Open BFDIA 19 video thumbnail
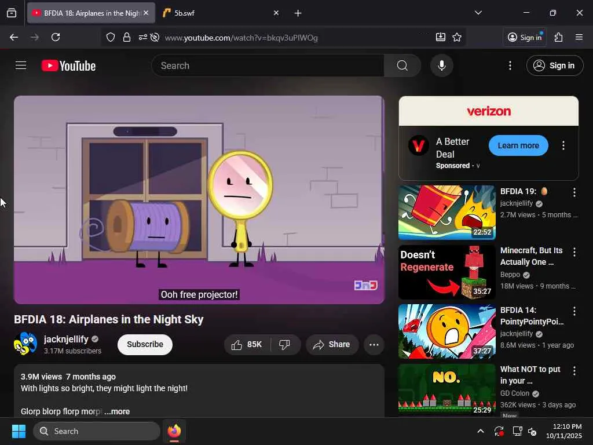The width and height of the screenshot is (593, 445). (x=447, y=212)
